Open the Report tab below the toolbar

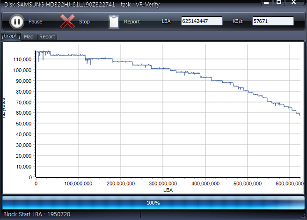47,37
